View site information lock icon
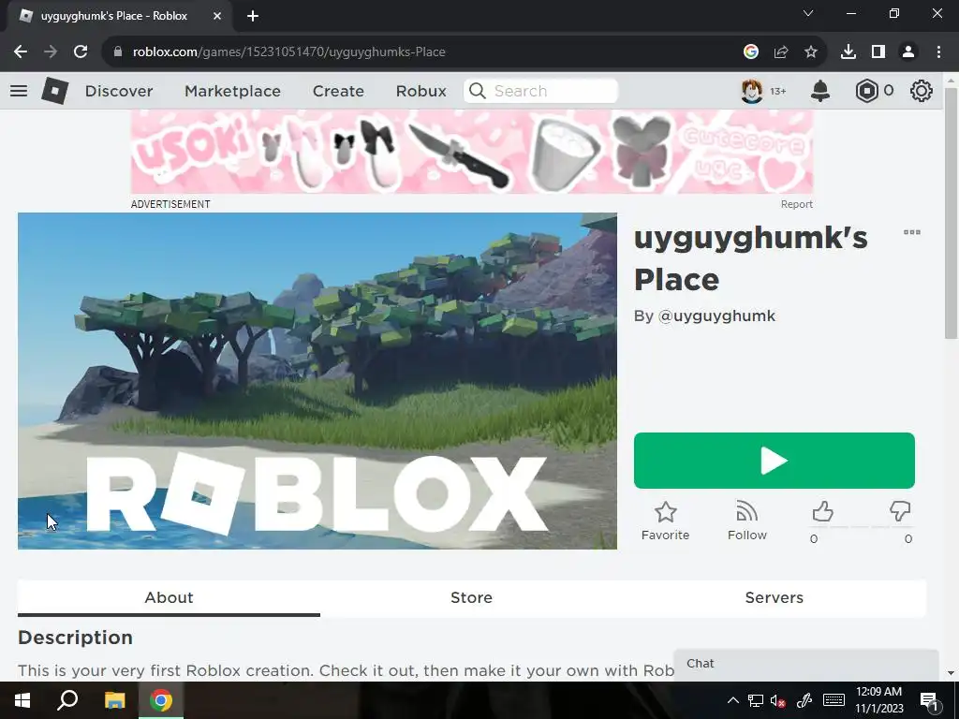This screenshot has width=959, height=719. (118, 52)
